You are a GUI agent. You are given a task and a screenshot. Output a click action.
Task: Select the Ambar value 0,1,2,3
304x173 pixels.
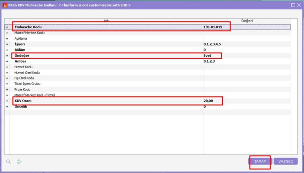pos(209,61)
